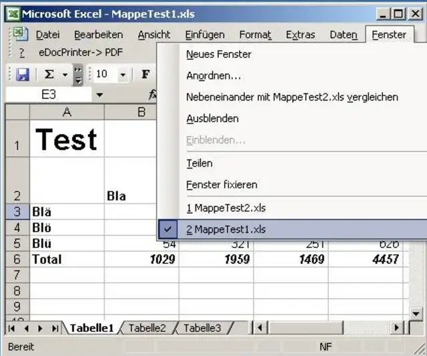
Task: Open the Extras menu
Action: click(x=301, y=35)
